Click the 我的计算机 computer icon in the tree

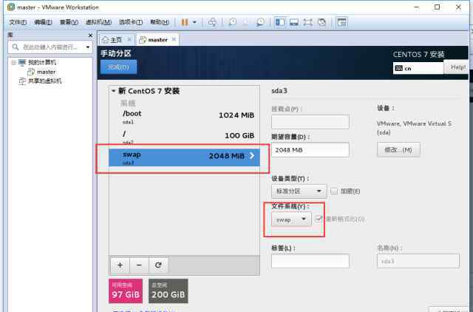(22, 62)
